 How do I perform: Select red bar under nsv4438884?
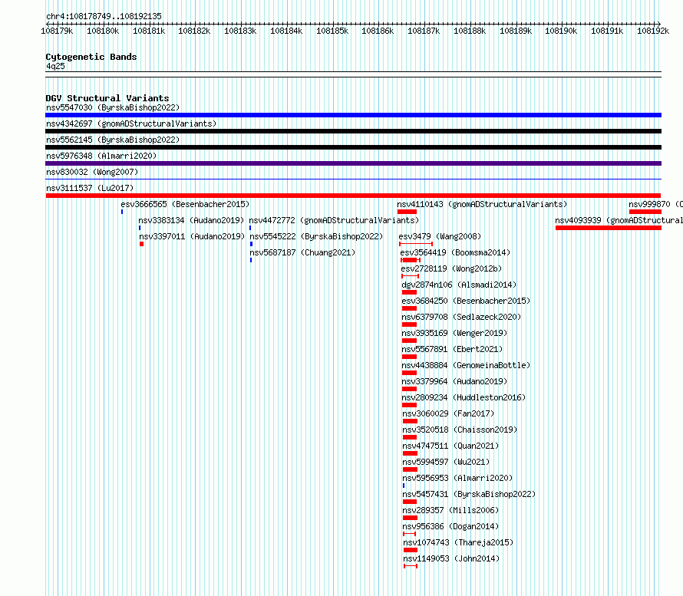410,373
